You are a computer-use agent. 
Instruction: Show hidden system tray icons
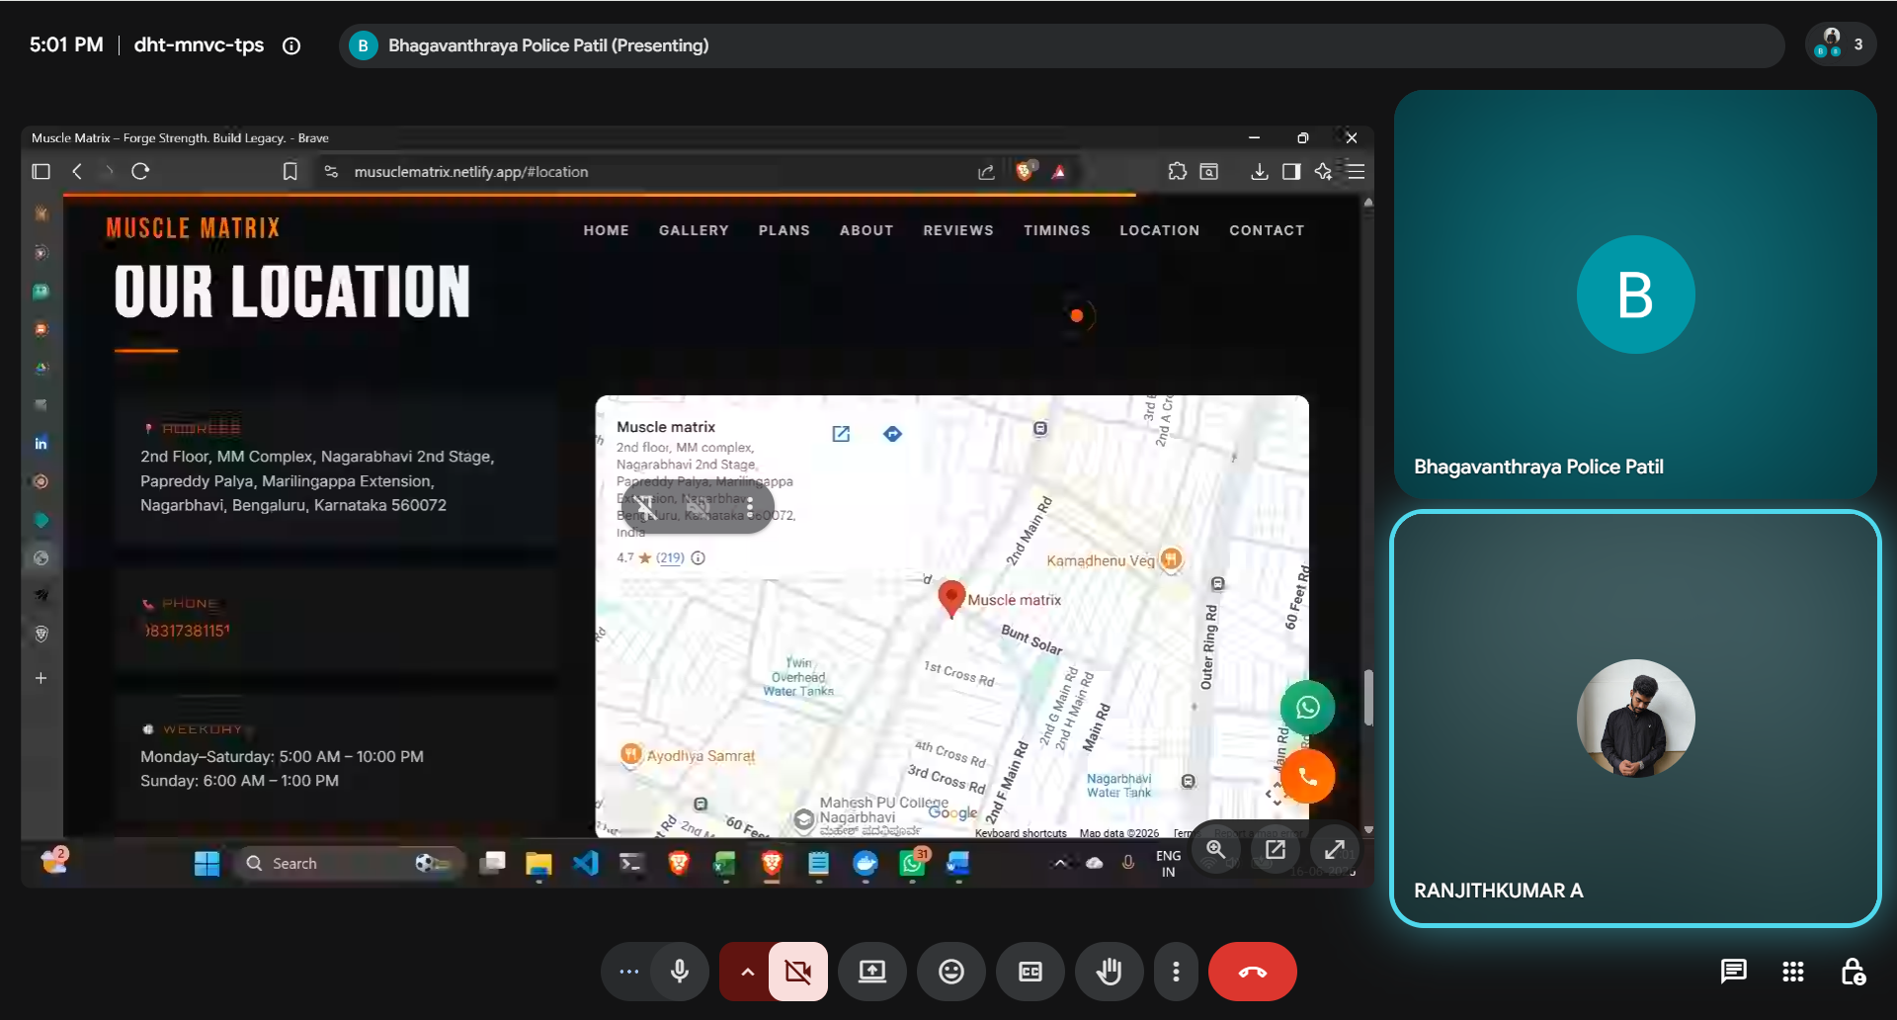click(1060, 863)
